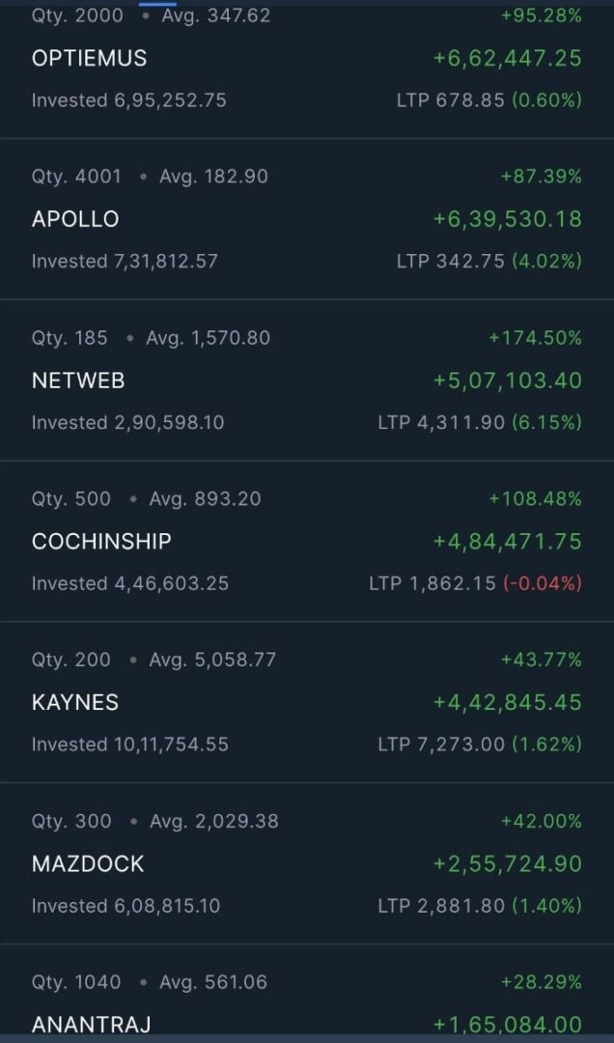Click MAZDOCK profit +2,55,724.90
The image size is (614, 1043).
(x=507, y=864)
